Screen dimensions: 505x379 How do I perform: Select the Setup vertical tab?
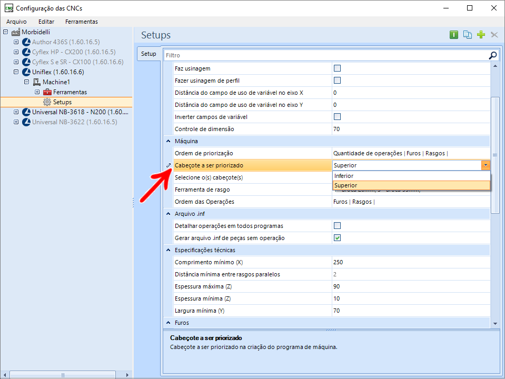coord(148,54)
